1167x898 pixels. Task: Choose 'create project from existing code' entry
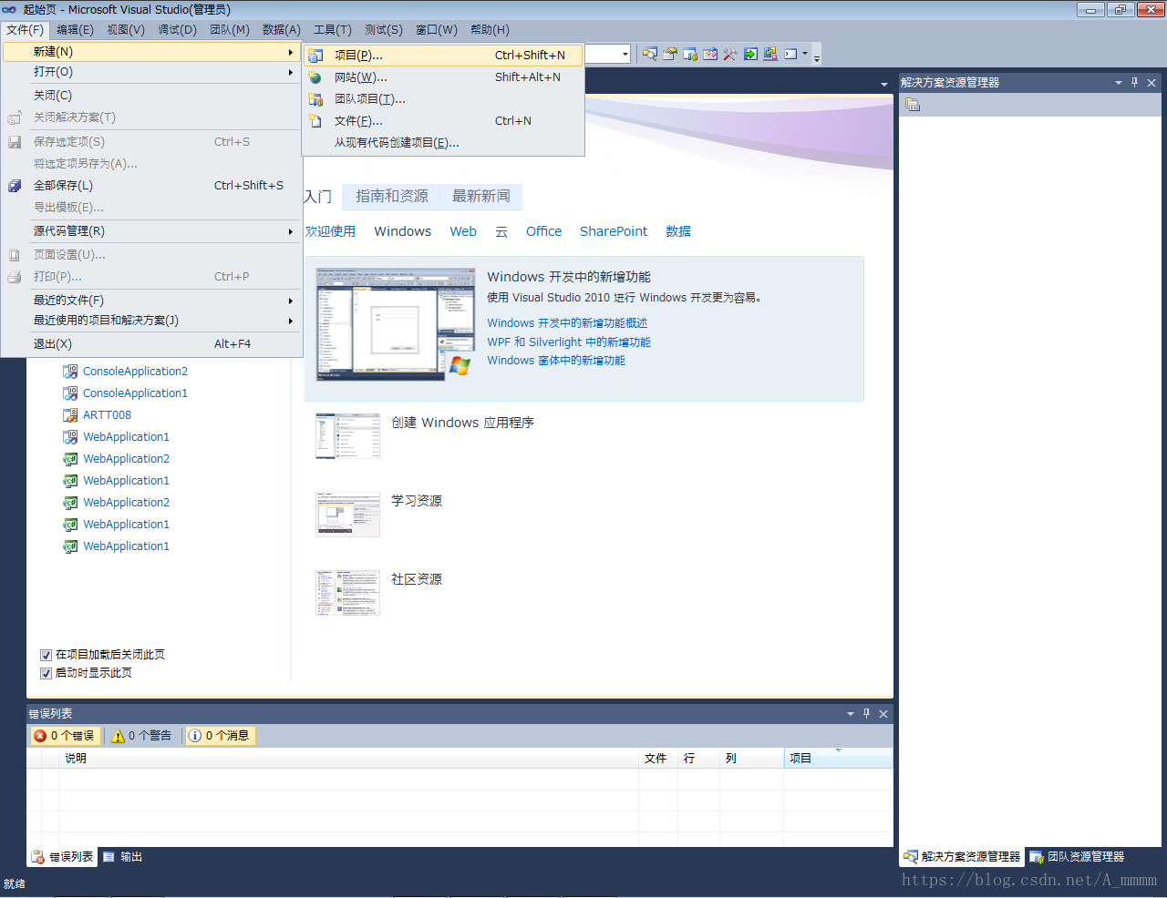click(x=443, y=143)
